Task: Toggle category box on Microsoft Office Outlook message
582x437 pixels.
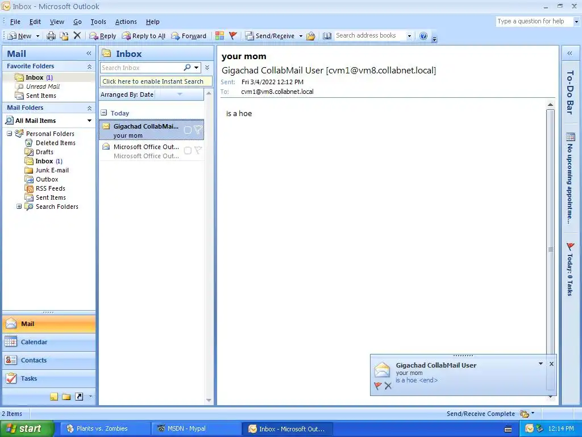Action: tap(188, 150)
